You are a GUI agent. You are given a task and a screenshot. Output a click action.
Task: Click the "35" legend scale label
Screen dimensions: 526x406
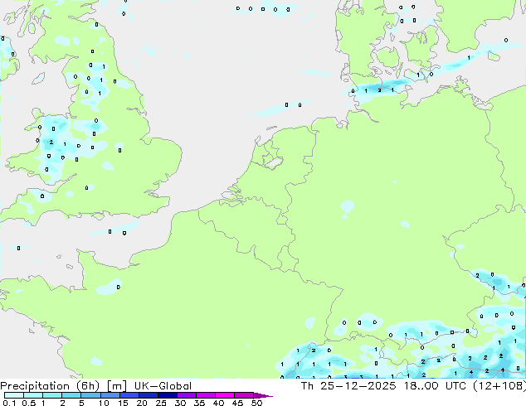click(199, 403)
